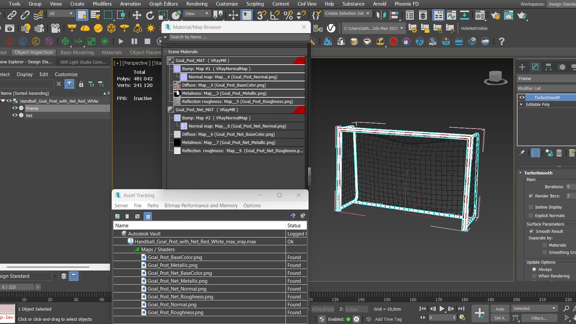This screenshot has height=324, width=576.
Task: Click the Sunlight system icon
Action: (151, 28)
